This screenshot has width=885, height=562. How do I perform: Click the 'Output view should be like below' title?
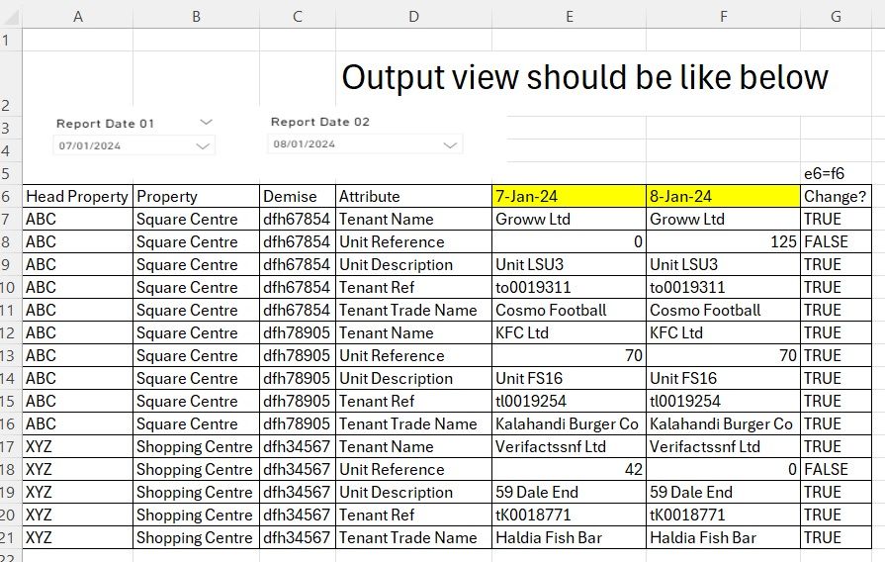(x=584, y=77)
